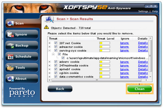This screenshot has height=108, width=163.
Task: Select the c:\users\qaultimate file path row
Action: click(x=107, y=58)
